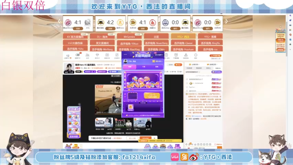The image size is (293, 165).
Task: Click the chat message input field
Action: point(205,148)
